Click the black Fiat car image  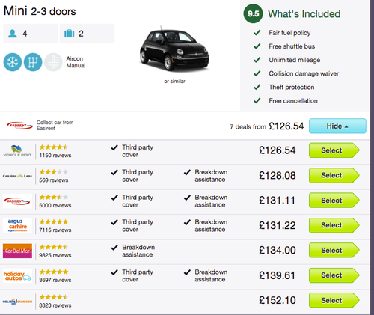(x=174, y=49)
